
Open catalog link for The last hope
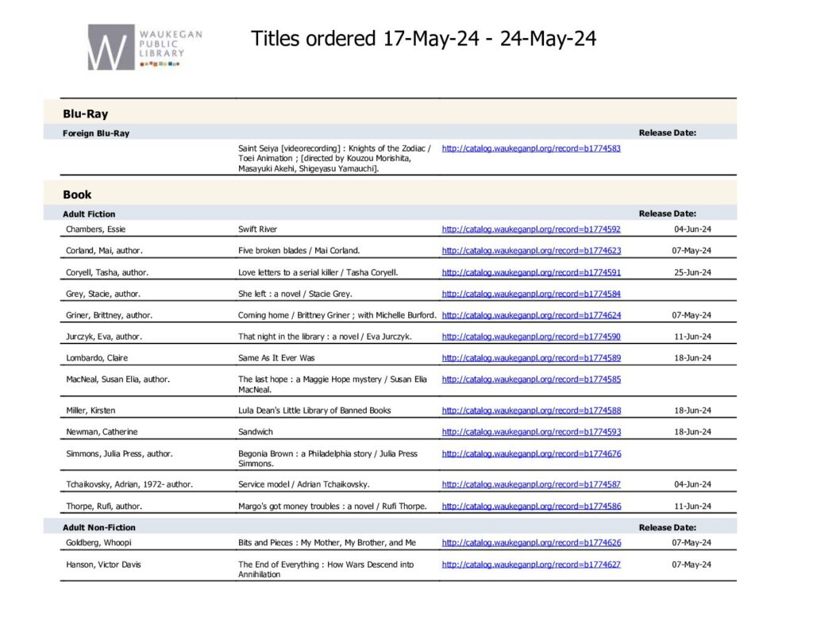531,379
